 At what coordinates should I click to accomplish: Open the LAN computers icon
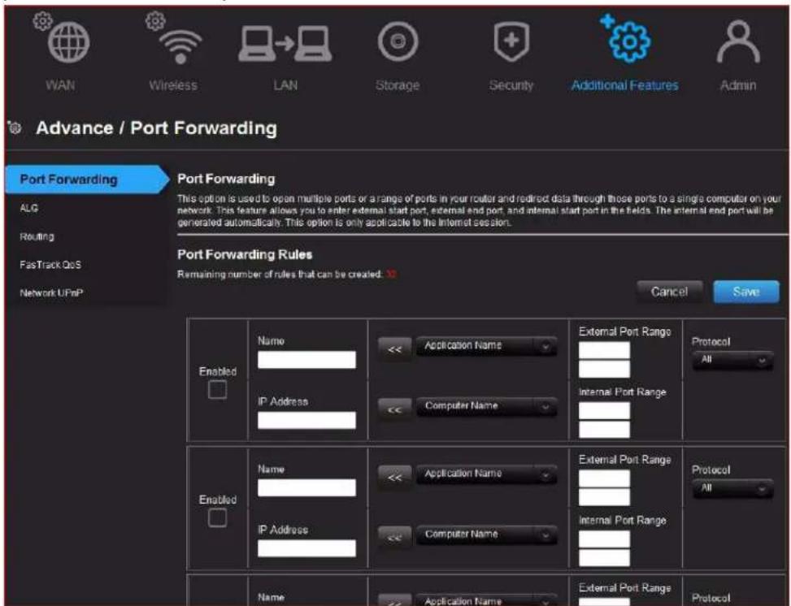click(x=285, y=44)
